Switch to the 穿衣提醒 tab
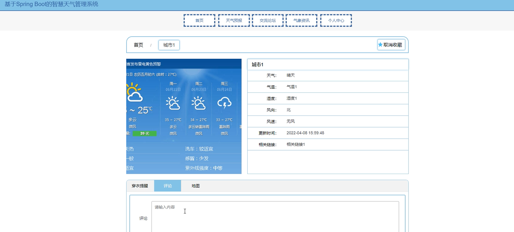Image resolution: width=514 pixels, height=232 pixels. (x=140, y=186)
